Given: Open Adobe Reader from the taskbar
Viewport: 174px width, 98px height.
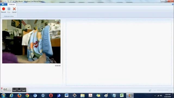Looking at the screenshot, I should coord(90,95).
